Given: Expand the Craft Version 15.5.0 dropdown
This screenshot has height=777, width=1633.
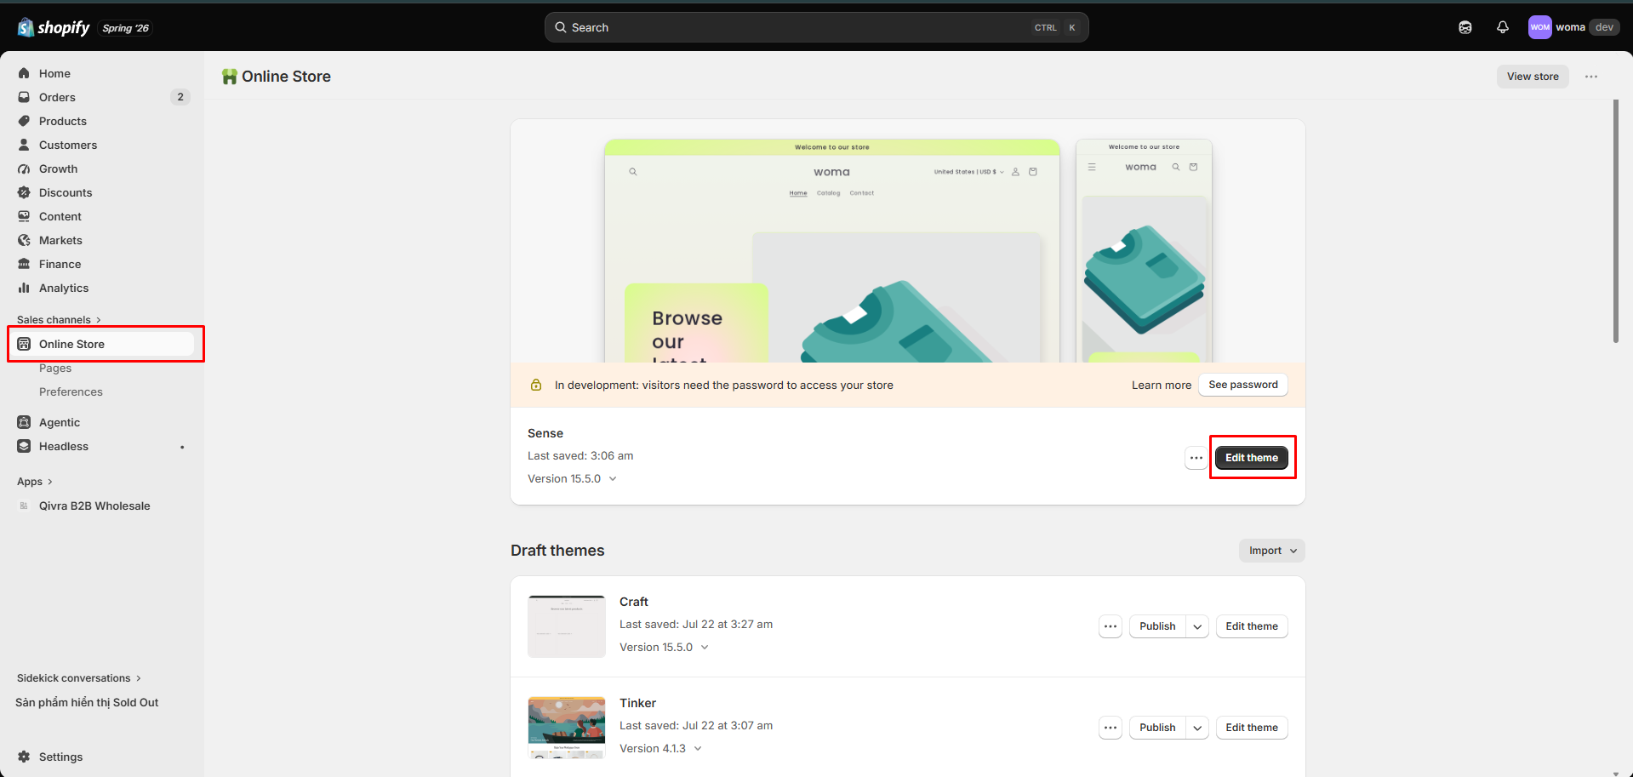Looking at the screenshot, I should 664,648.
